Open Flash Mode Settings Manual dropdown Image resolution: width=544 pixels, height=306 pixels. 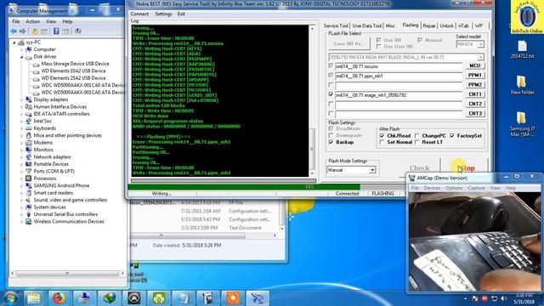point(372,170)
